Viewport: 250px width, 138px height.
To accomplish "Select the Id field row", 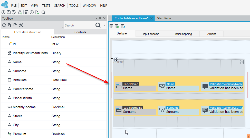I will [x=54, y=44].
